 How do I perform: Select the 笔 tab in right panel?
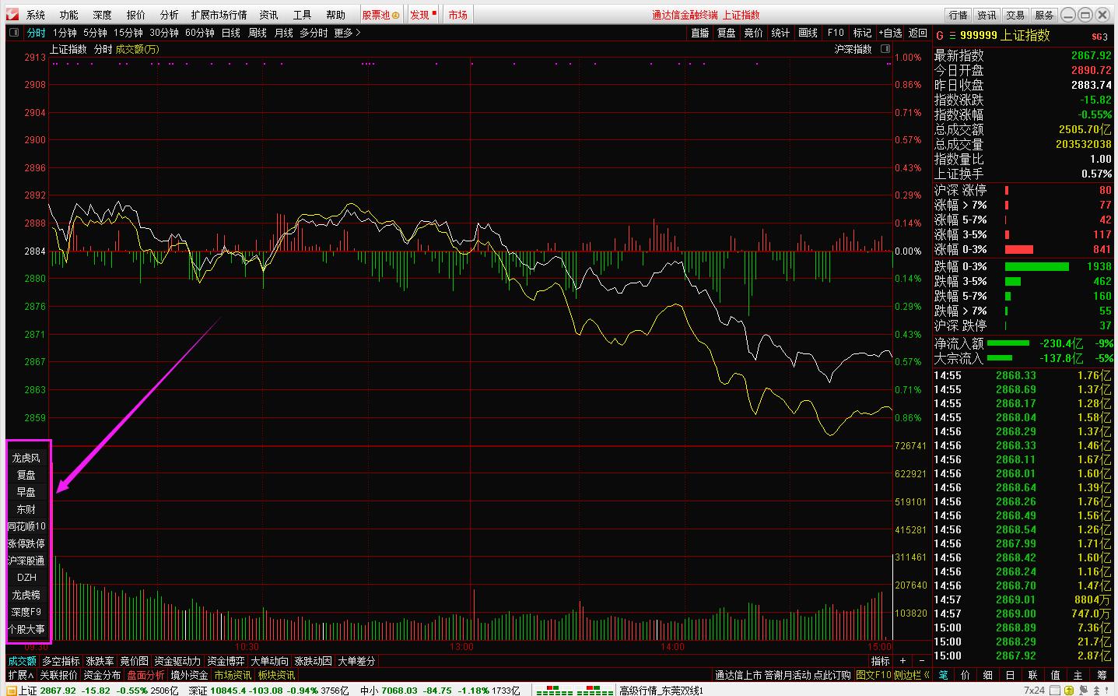point(944,675)
